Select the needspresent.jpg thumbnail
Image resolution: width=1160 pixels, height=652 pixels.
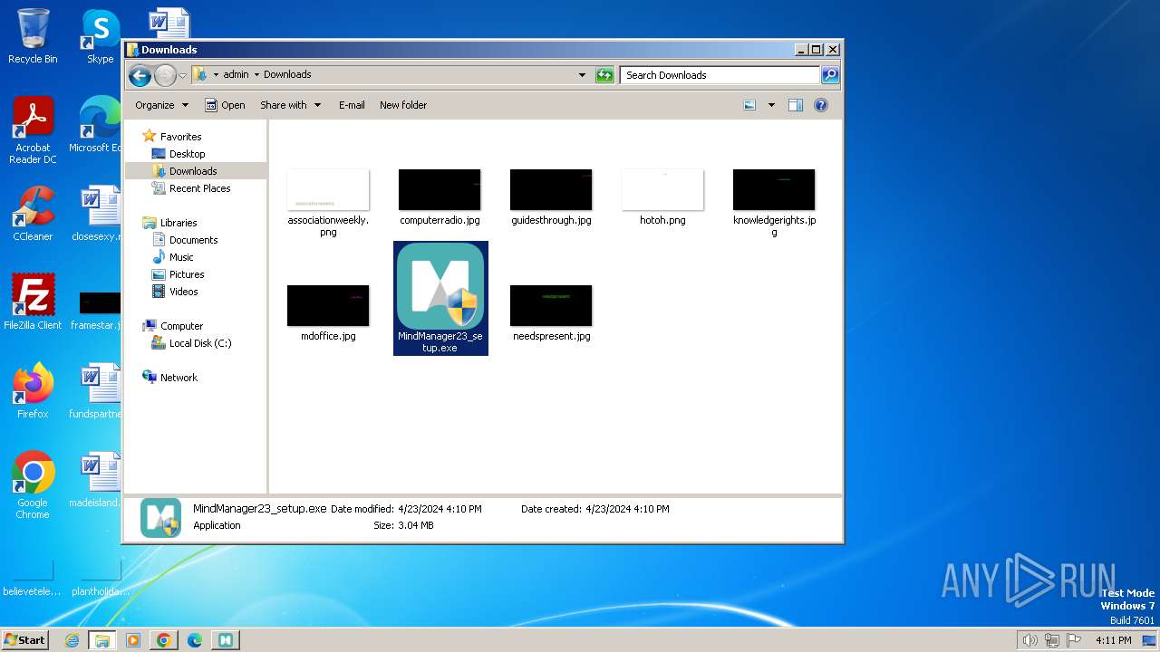coord(551,305)
